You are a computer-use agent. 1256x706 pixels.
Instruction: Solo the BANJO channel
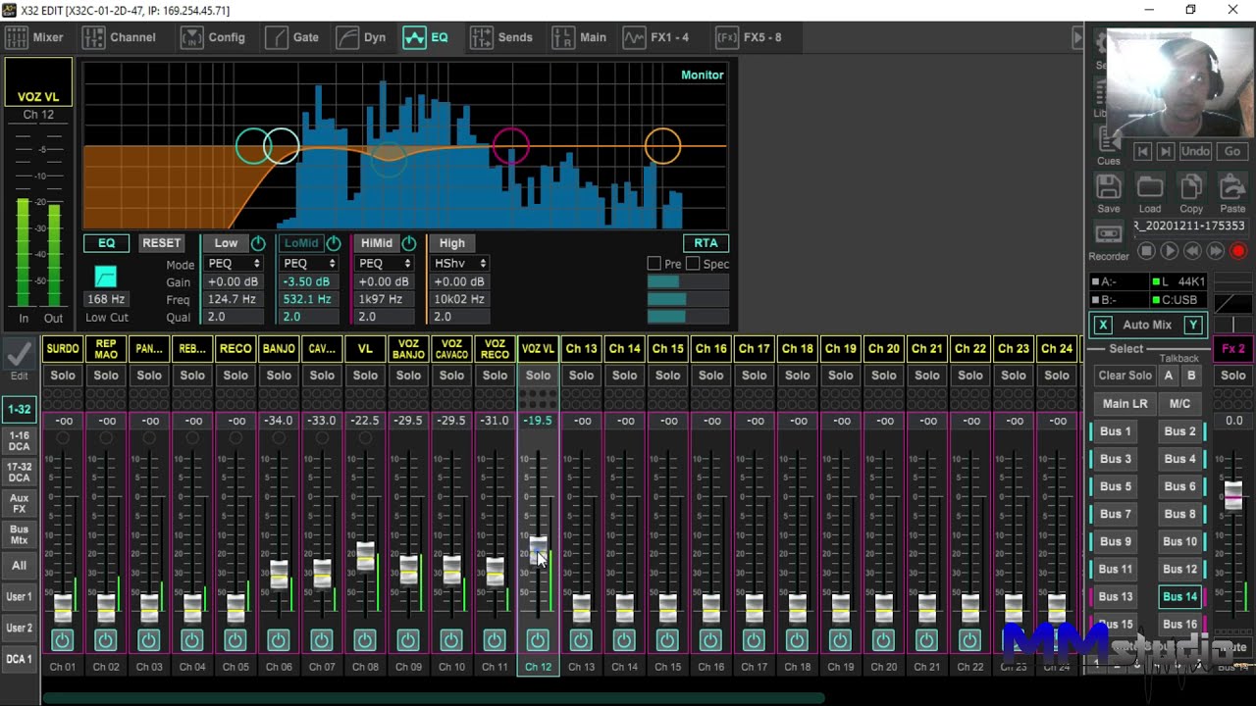tap(279, 376)
